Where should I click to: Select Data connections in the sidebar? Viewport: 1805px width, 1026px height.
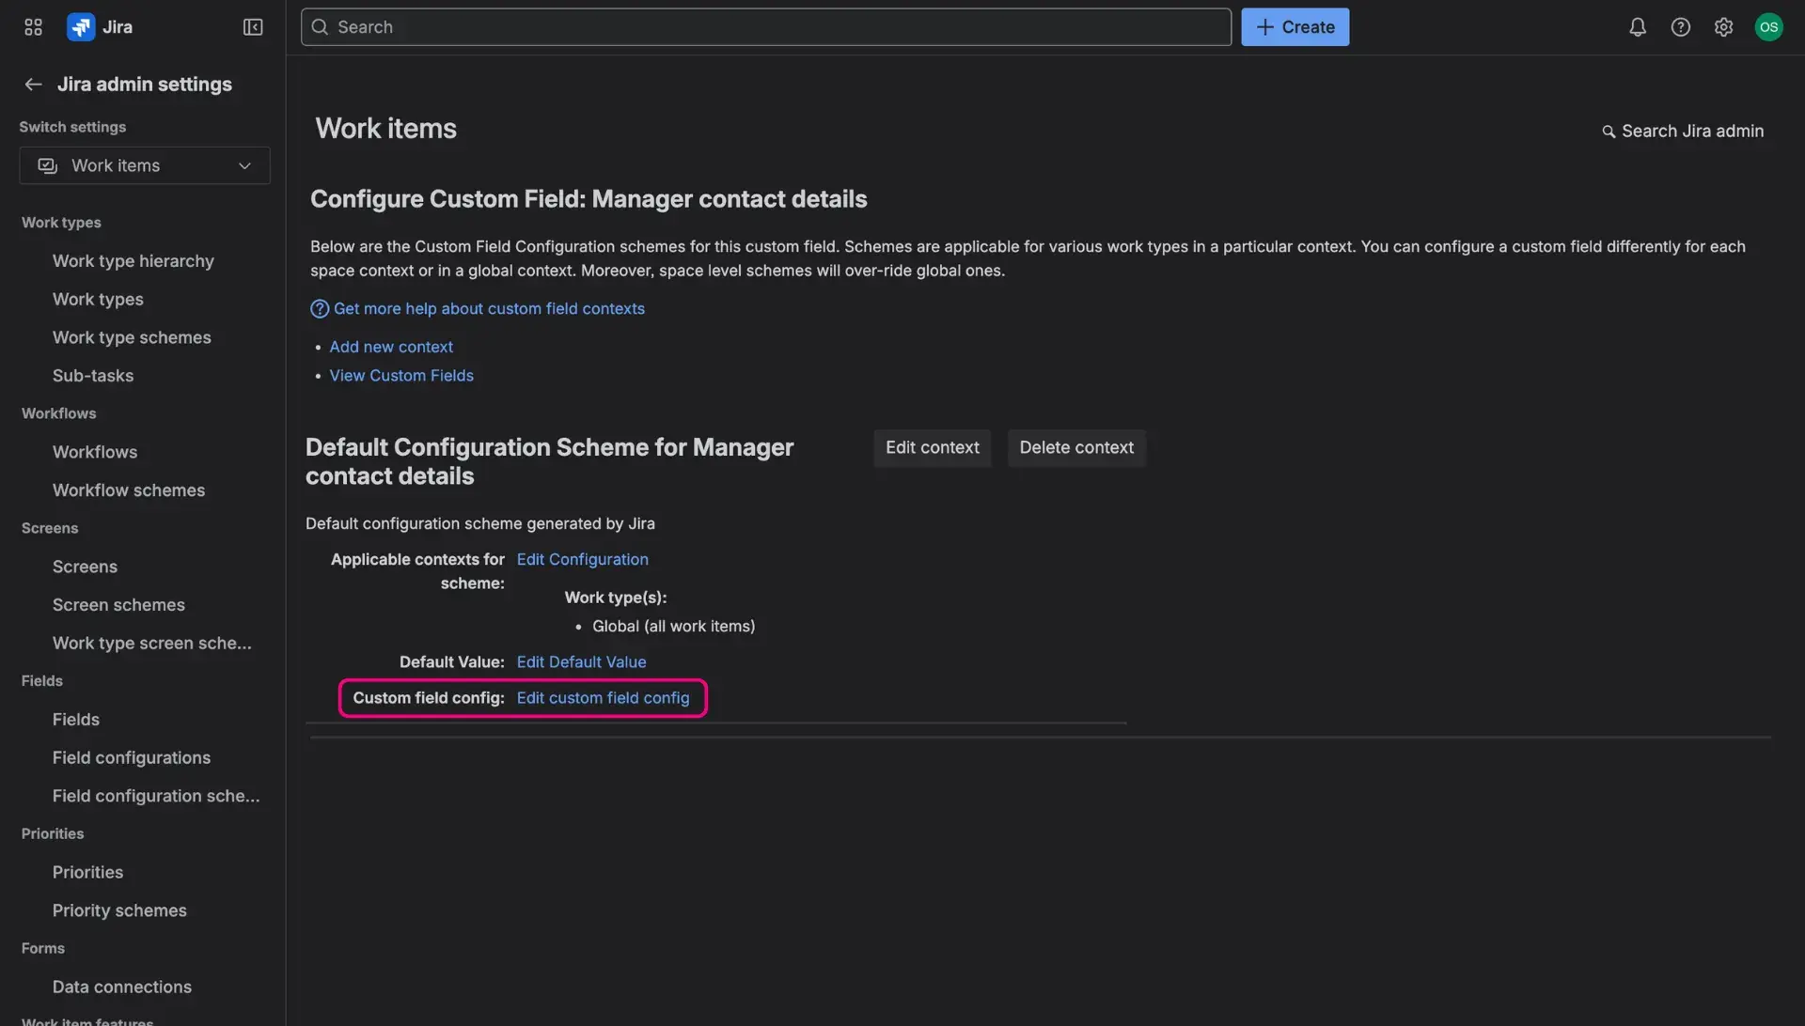click(121, 987)
